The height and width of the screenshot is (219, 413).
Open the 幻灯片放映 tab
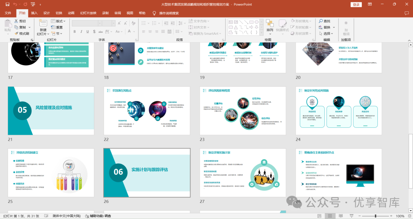[88, 13]
